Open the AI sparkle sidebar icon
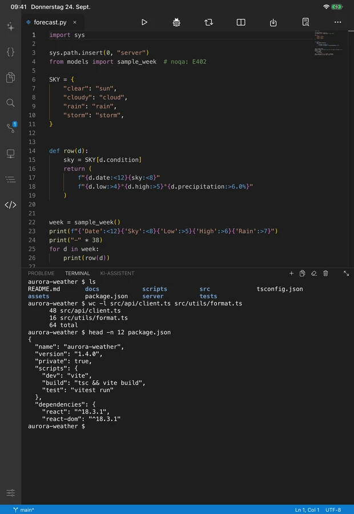 (x=10, y=26)
